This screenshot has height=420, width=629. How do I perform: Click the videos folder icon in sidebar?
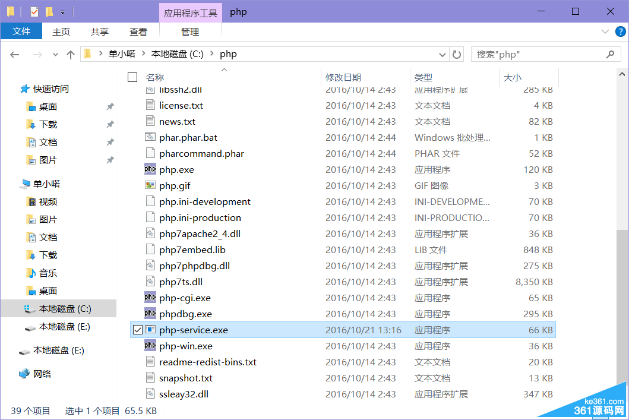tap(31, 202)
